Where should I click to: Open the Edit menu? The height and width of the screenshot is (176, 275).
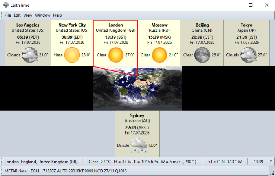[x=17, y=15]
